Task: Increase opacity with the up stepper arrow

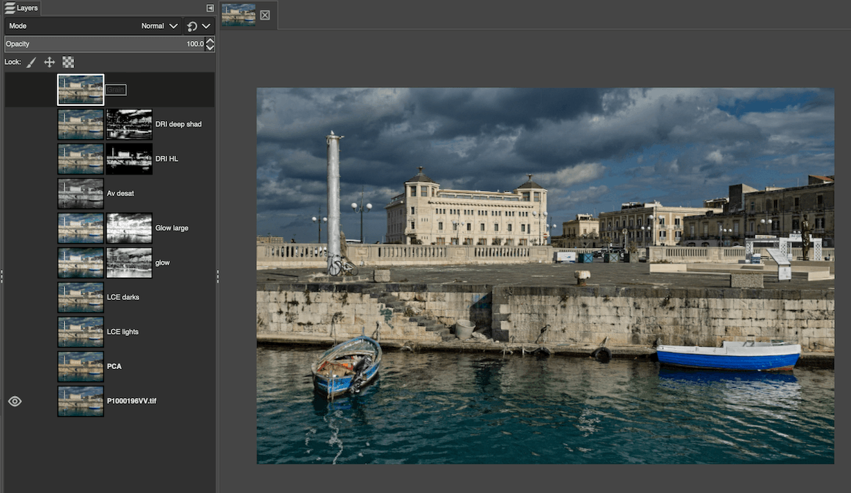Action: coord(211,40)
